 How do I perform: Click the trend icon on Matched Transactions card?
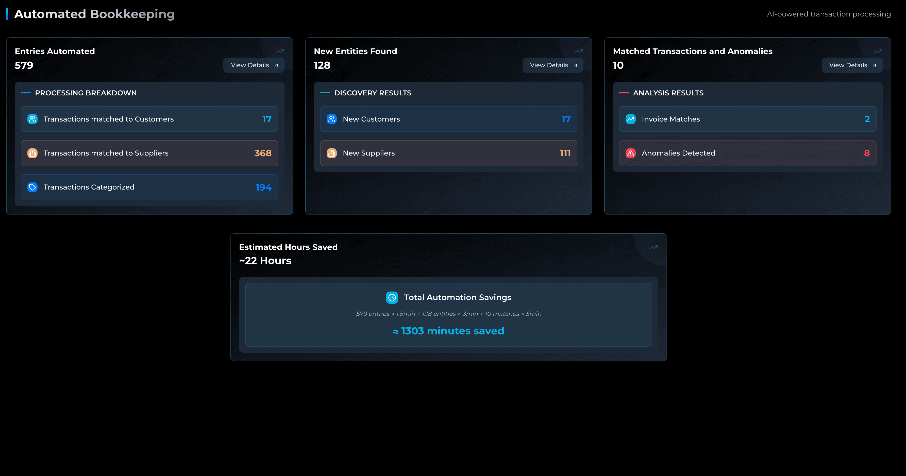click(878, 51)
